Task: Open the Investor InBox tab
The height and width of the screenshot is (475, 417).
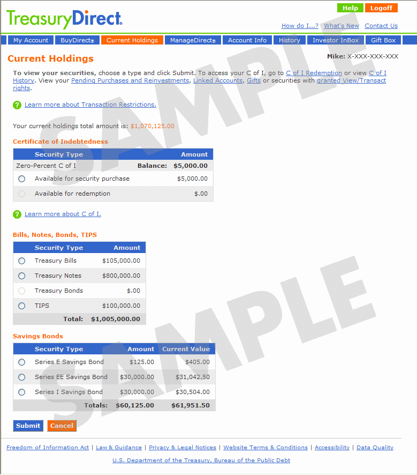Action: (335, 40)
